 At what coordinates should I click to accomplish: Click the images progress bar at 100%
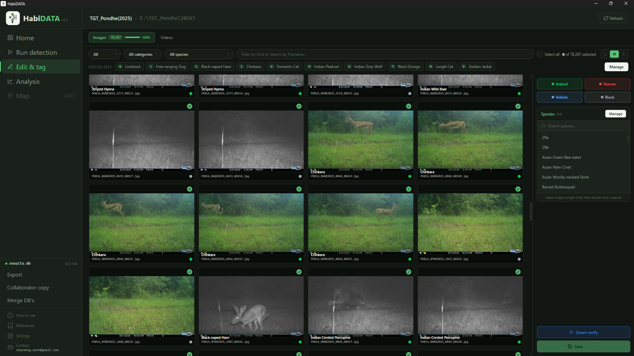pyautogui.click(x=132, y=37)
